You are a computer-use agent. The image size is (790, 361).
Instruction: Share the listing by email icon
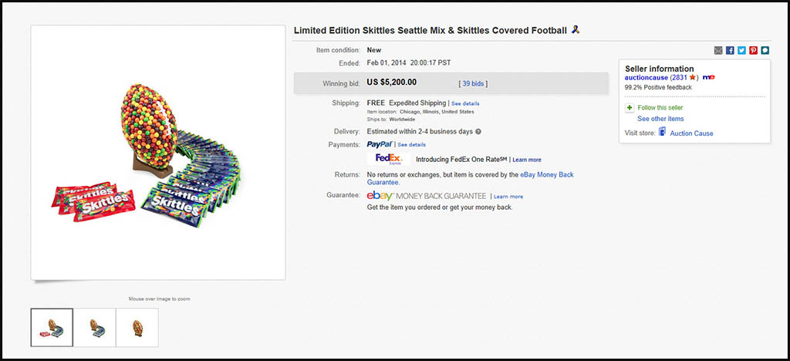coord(719,50)
